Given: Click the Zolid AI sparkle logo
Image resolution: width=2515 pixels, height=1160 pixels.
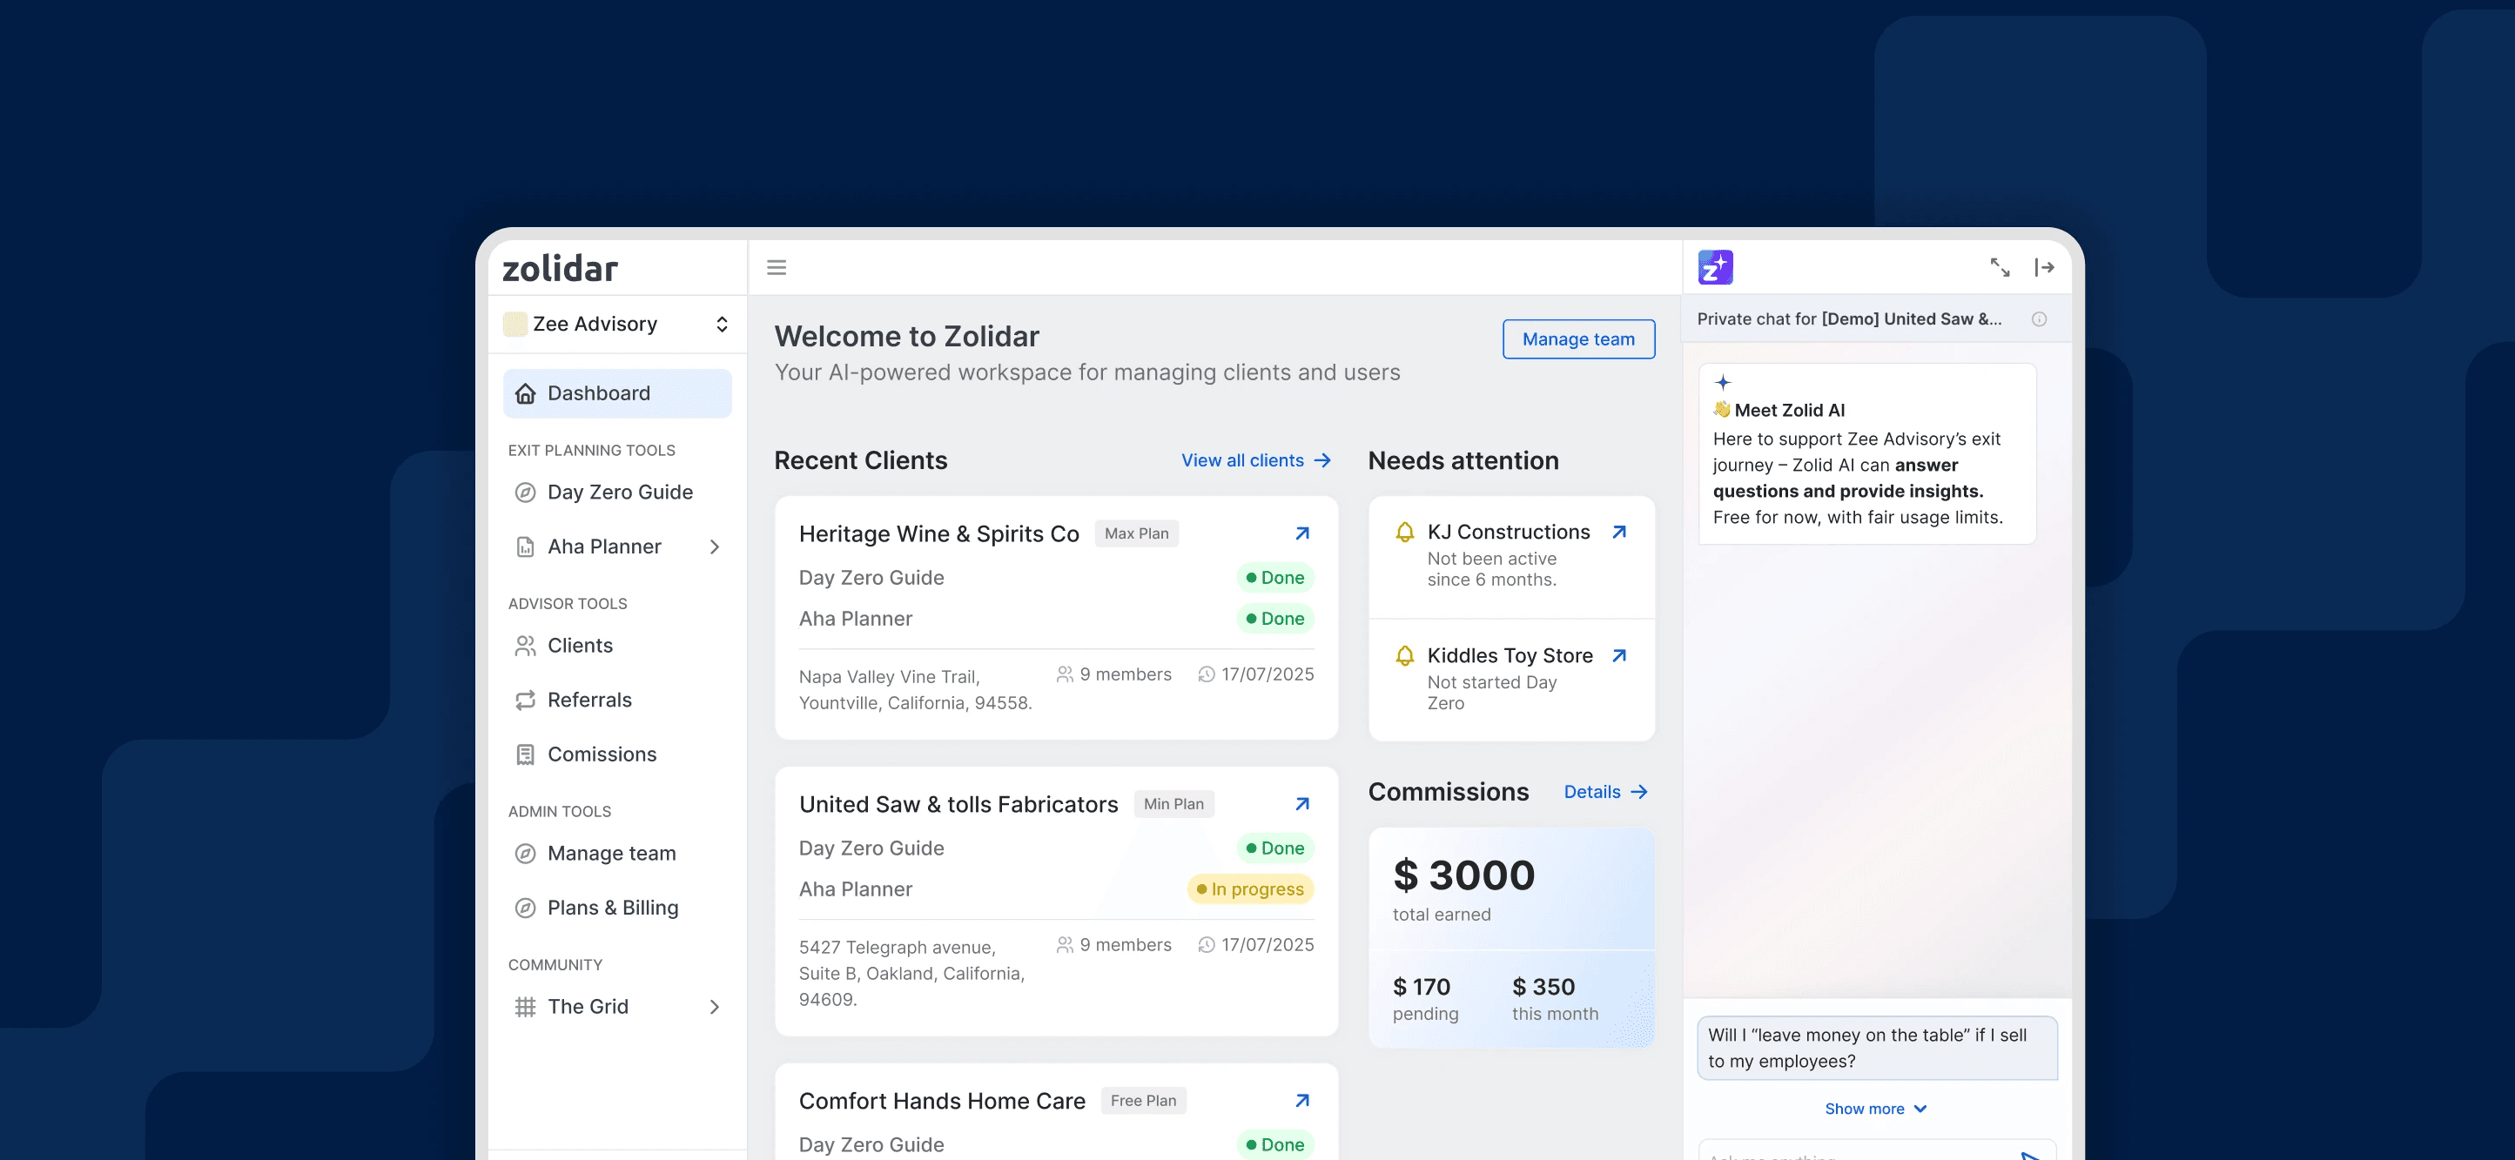Looking at the screenshot, I should click(1715, 267).
